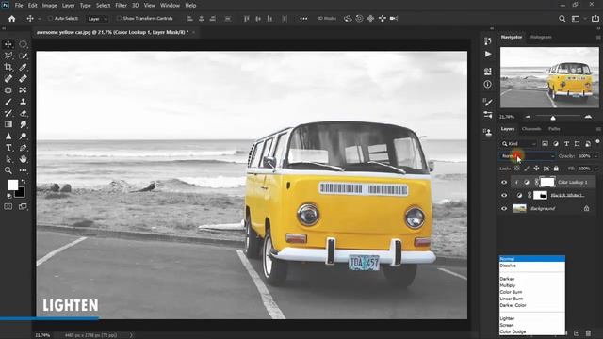Click the Share icon at top right
603x339 pixels.
click(x=595, y=19)
